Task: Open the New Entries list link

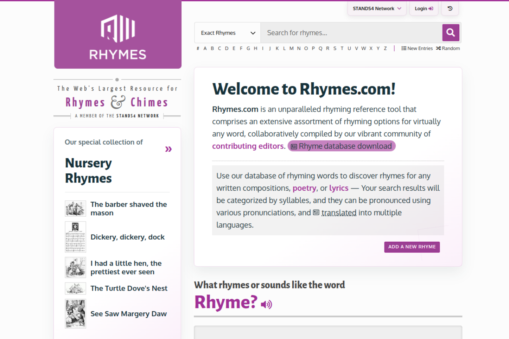Action: [417, 48]
